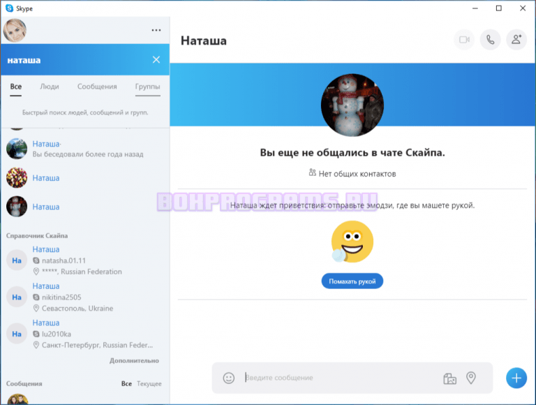Switch to the Группы tab

pyautogui.click(x=148, y=87)
